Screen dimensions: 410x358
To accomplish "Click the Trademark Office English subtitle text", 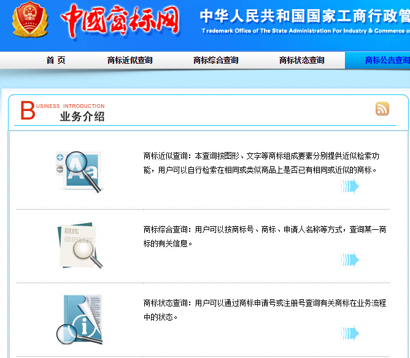I will coord(306,31).
